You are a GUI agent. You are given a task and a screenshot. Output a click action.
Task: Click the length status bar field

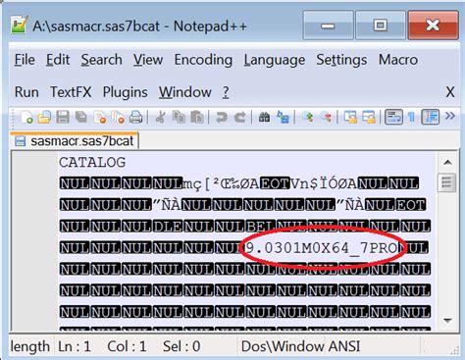pyautogui.click(x=29, y=347)
